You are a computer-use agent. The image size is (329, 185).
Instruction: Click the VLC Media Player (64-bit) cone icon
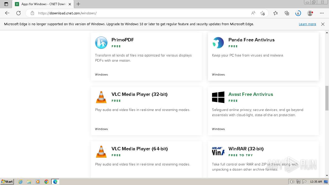pos(101,152)
